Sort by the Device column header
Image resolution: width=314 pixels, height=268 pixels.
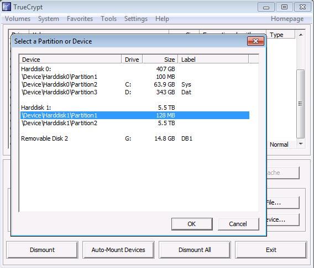[x=70, y=60]
